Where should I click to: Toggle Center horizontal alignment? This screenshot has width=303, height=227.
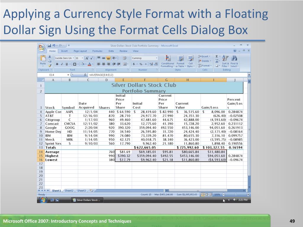pyautogui.click(x=104, y=64)
